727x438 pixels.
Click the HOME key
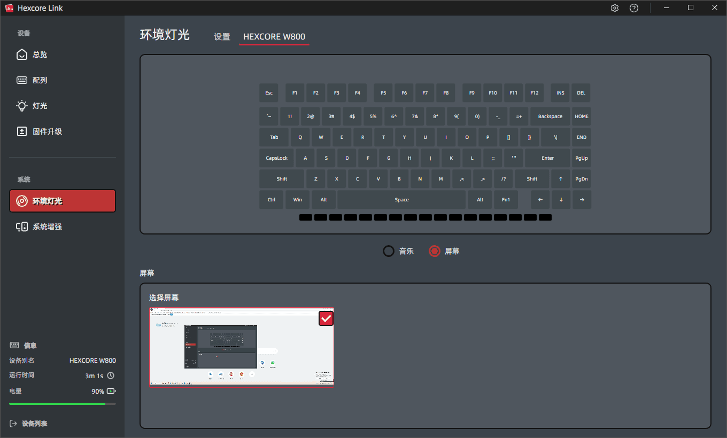coord(582,116)
